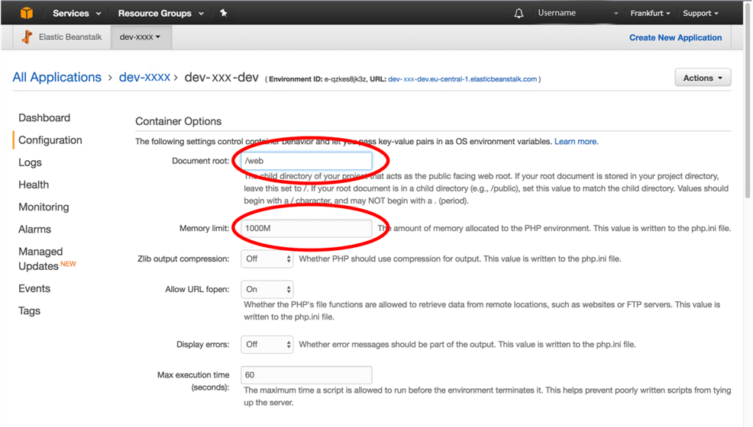Open Dashboard in the sidebar
The width and height of the screenshot is (753, 427).
click(x=44, y=118)
